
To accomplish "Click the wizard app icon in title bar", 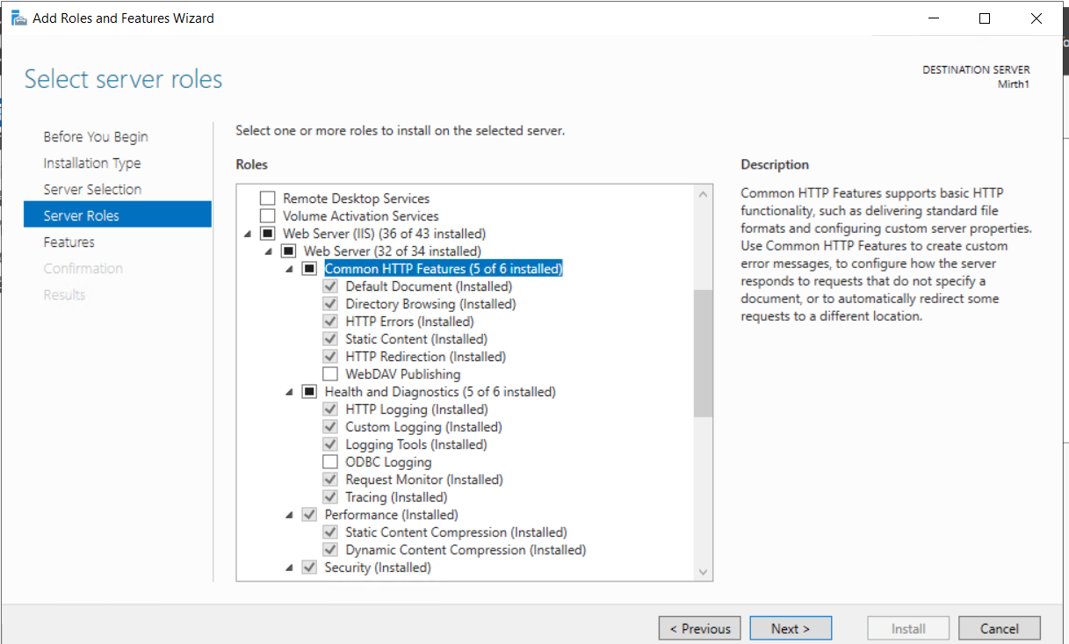I will coord(18,18).
